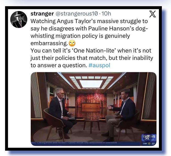Open the 10h post timestamp
171x156 pixels.
click(x=106, y=14)
